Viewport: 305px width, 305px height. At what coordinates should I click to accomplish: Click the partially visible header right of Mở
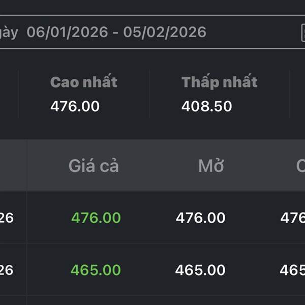click(300, 166)
